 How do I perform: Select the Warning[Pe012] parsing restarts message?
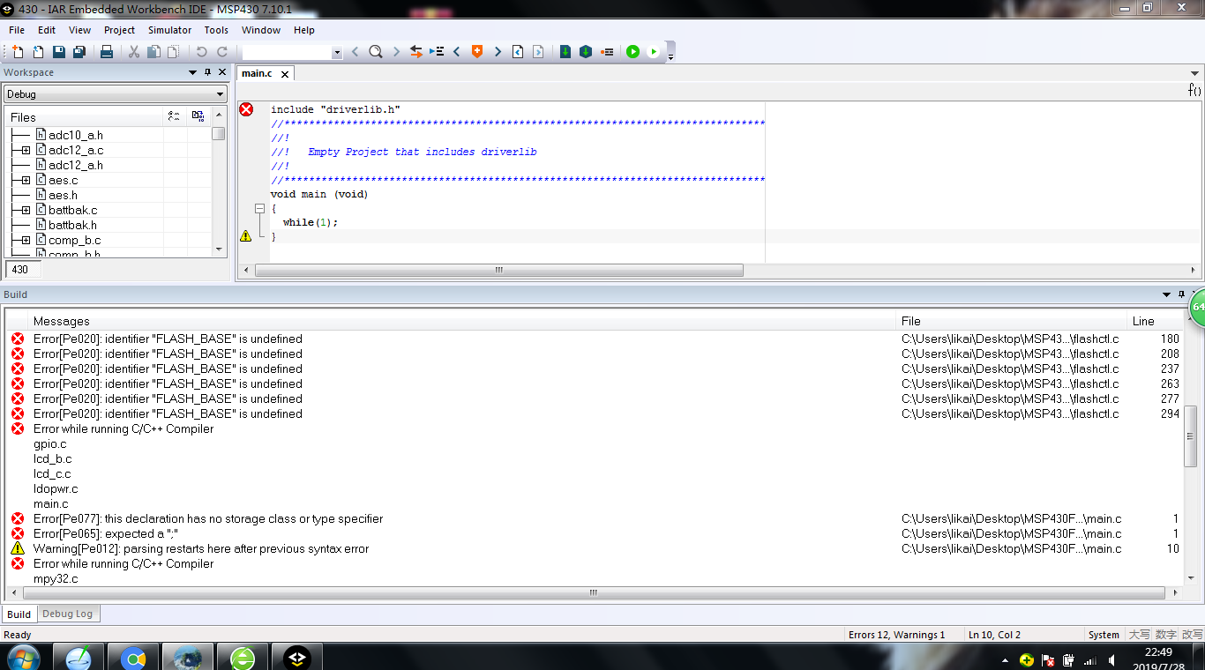(x=595, y=548)
